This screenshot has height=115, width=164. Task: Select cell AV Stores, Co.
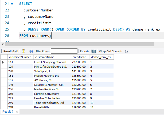tap(52, 80)
